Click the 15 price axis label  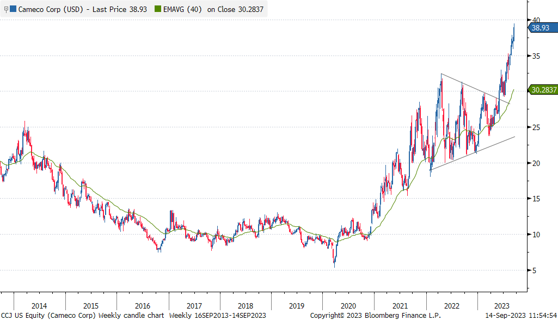click(536, 199)
